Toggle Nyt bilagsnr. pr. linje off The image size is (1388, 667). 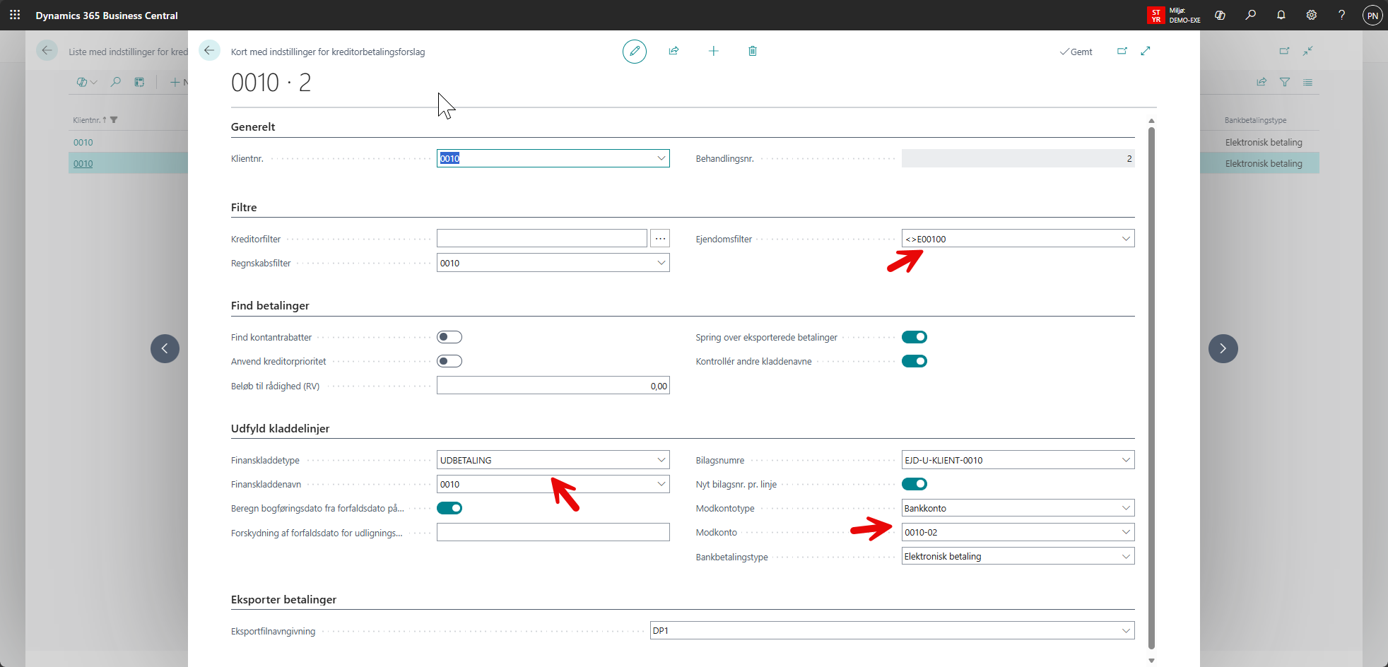(914, 484)
